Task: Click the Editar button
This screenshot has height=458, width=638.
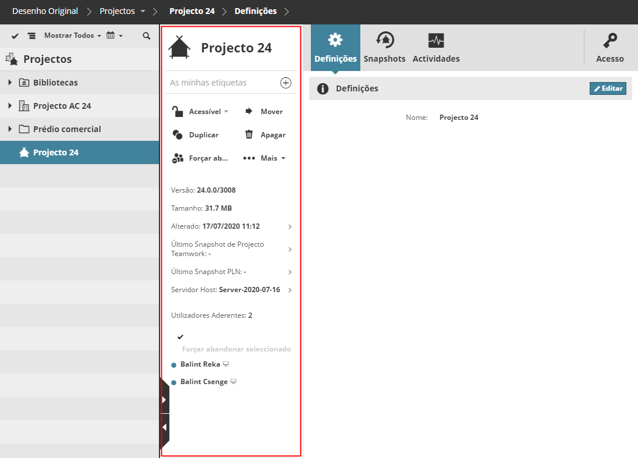Action: (608, 88)
